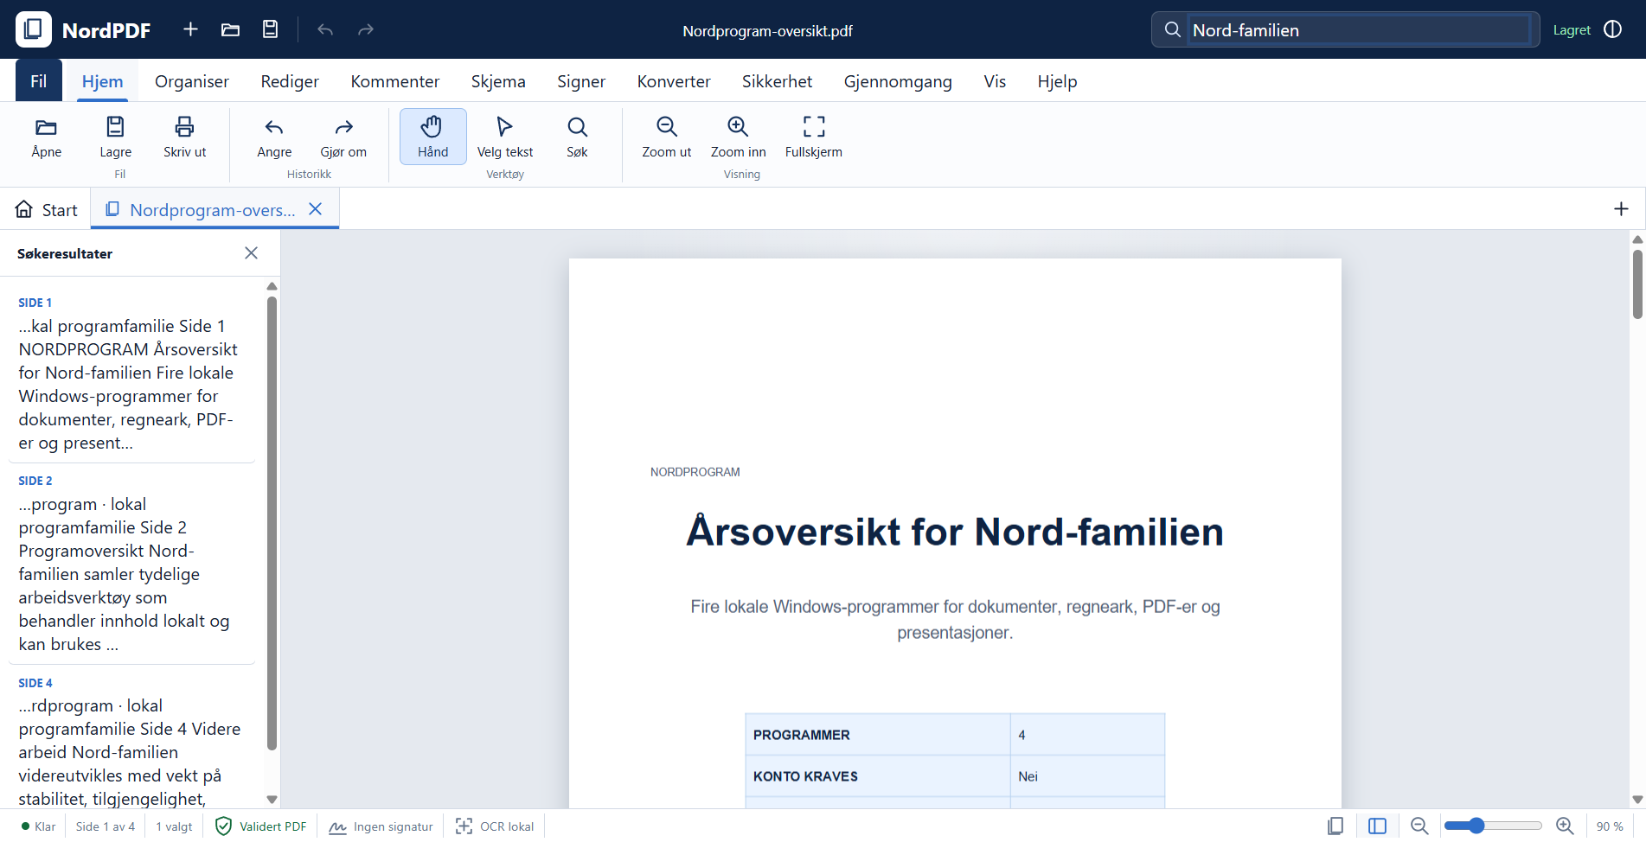
Task: Click Validert PDF shield status
Action: point(260,826)
